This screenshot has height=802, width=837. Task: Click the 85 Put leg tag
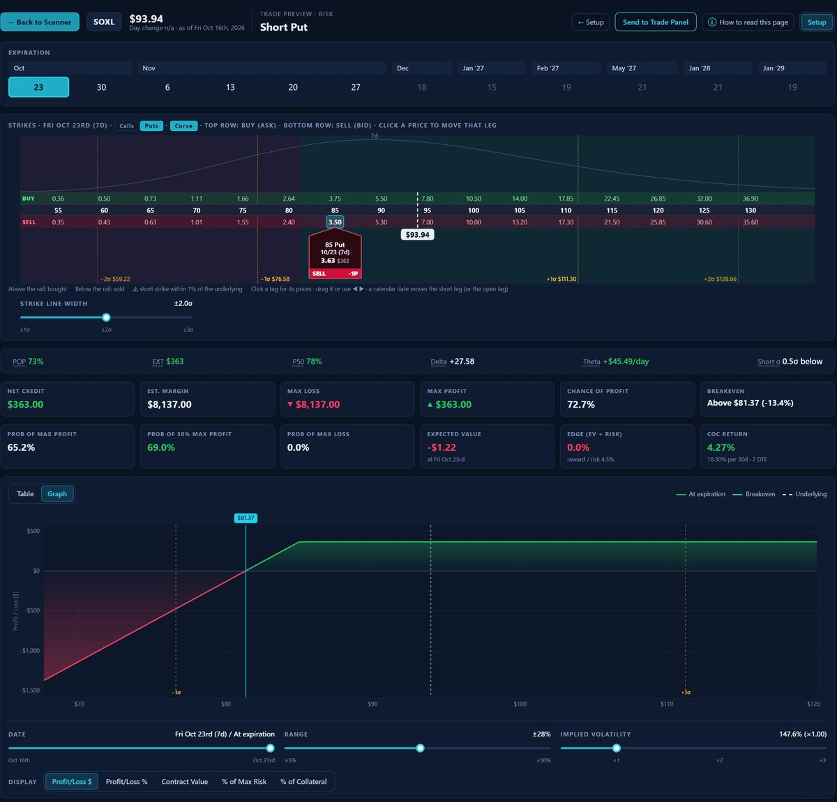335,254
